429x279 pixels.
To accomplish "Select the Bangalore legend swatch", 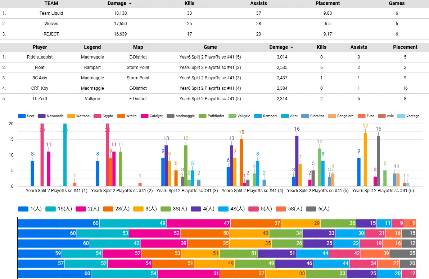I will [x=332, y=116].
